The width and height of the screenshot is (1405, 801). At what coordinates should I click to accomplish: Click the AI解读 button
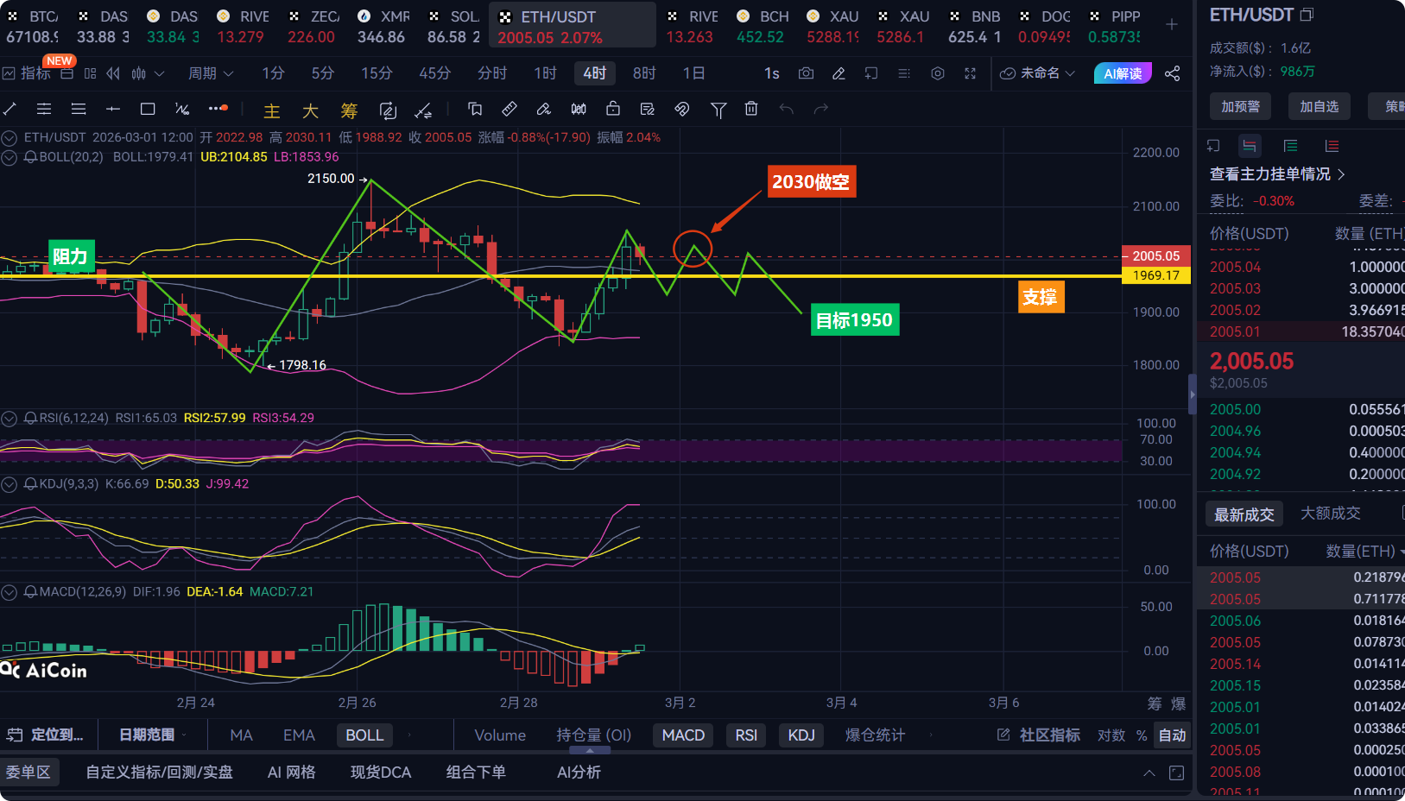tap(1122, 73)
